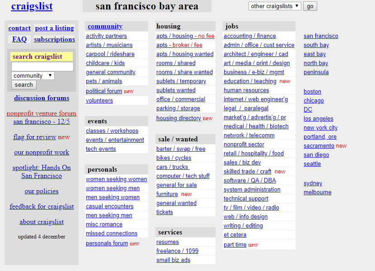The height and width of the screenshot is (271, 375).
Task: Open classes / workshops events
Action: [x=112, y=131]
